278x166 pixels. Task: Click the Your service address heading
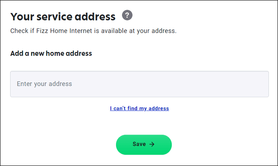coord(63,16)
